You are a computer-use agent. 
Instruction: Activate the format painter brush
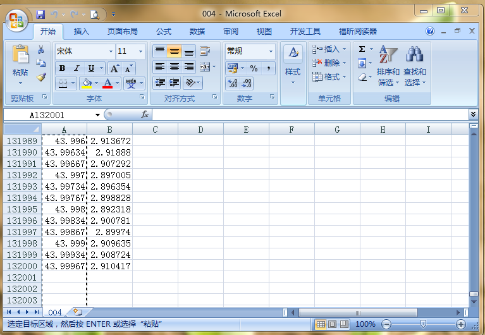41,77
